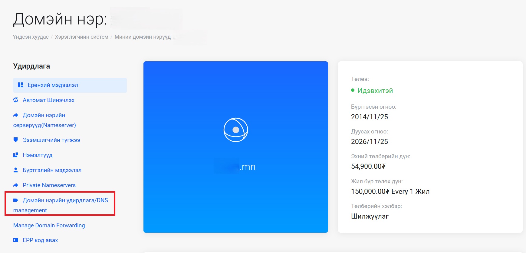Click the arrow icon beside Private Nameservers
The height and width of the screenshot is (253, 526).
(16, 185)
